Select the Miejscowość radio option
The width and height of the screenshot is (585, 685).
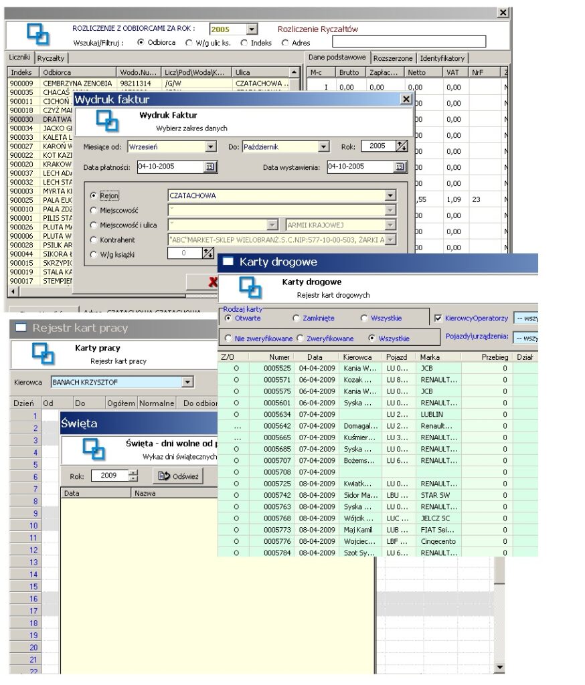[94, 210]
